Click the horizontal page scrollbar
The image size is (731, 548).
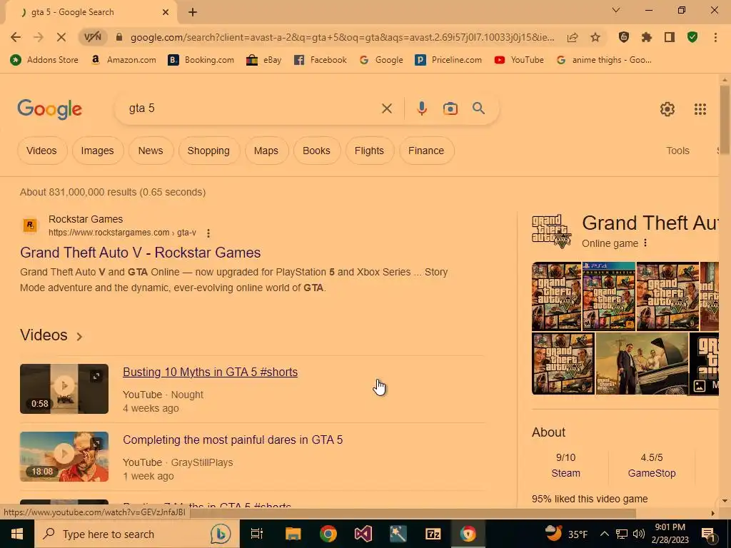pyautogui.click(x=413, y=513)
